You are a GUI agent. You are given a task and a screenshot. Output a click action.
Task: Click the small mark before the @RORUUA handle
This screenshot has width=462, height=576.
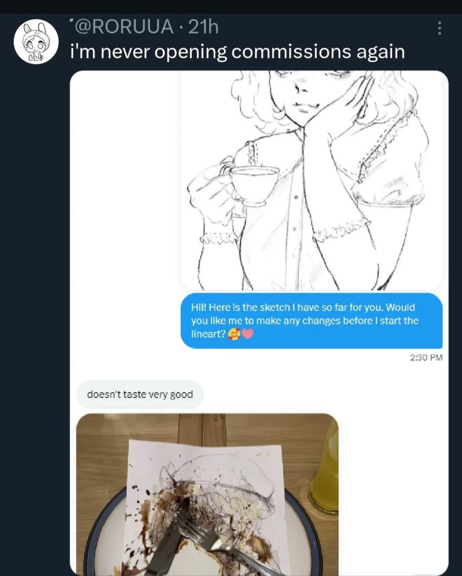[72, 20]
